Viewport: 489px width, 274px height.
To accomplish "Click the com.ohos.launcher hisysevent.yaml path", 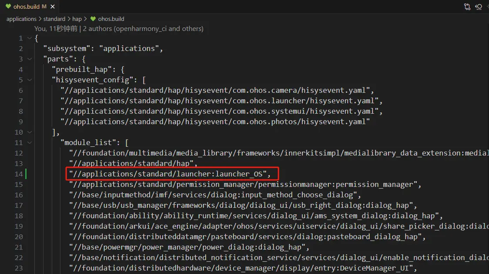I will click(220, 101).
